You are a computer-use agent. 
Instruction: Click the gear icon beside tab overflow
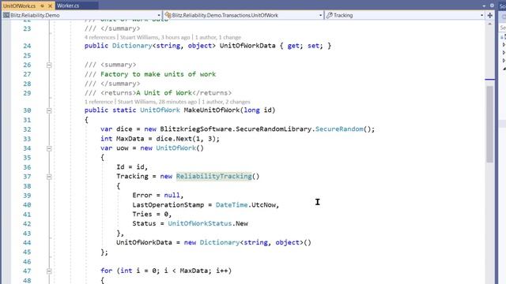click(x=492, y=6)
